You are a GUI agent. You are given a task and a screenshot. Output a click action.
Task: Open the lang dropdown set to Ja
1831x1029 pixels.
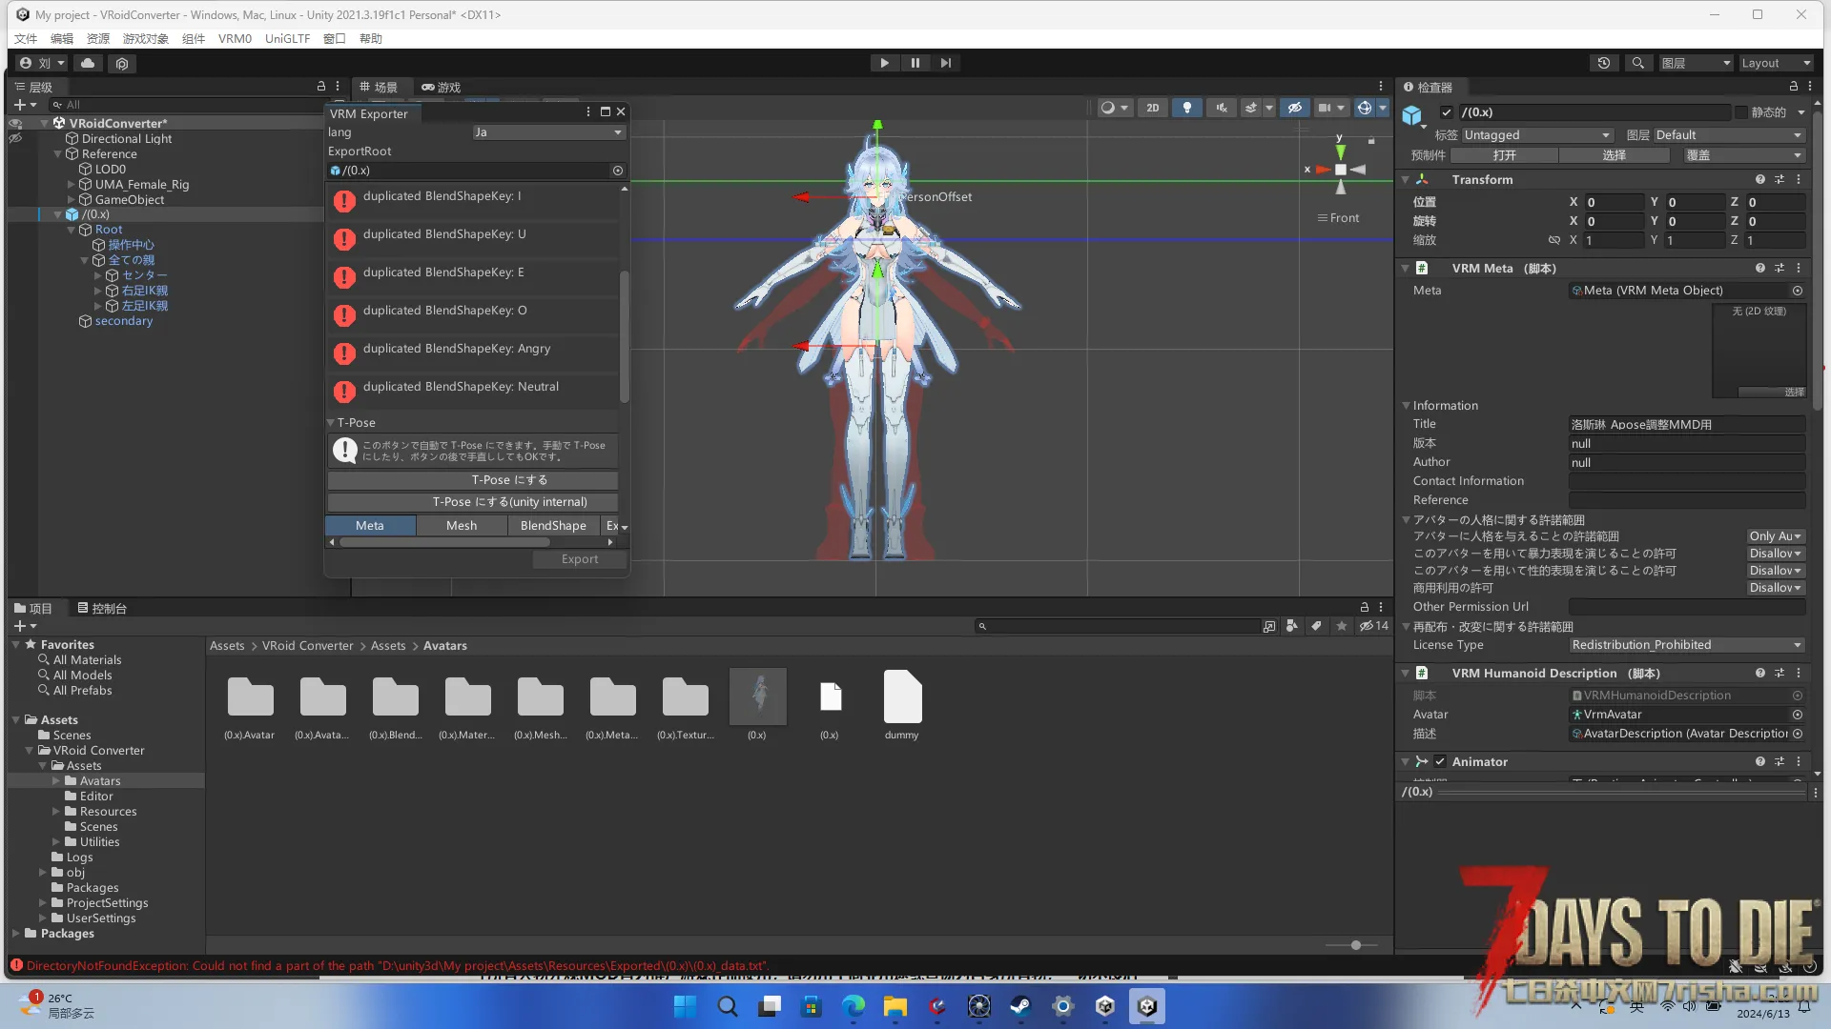(548, 132)
